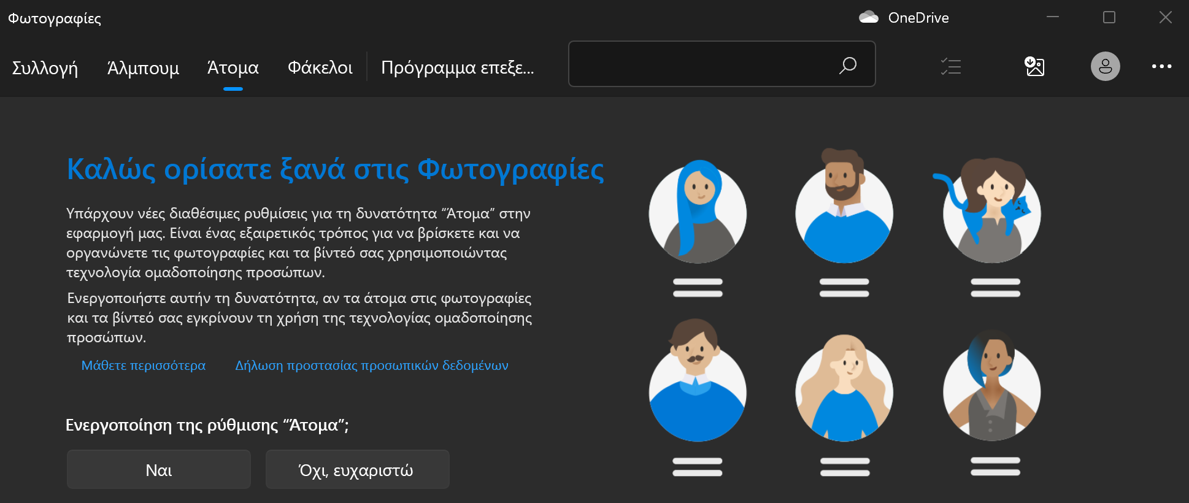This screenshot has height=503, width=1189.
Task: Click the magnifier search icon
Action: [848, 65]
